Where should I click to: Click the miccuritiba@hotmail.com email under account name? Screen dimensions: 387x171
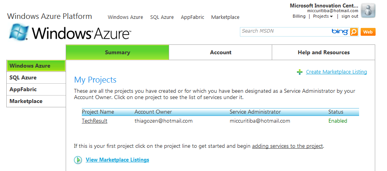pyautogui.click(x=333, y=11)
